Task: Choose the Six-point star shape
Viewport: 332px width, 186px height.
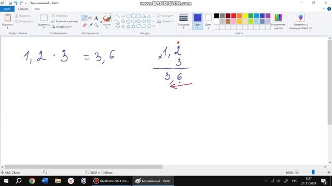Action: click(x=133, y=26)
